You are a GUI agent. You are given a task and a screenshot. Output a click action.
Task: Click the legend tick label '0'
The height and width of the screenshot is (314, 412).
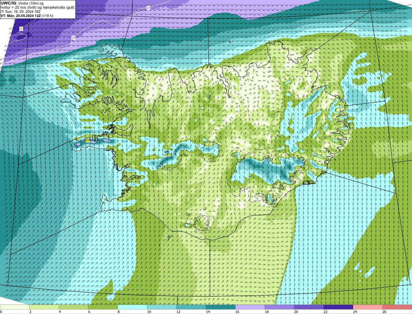pyautogui.click(x=1, y=312)
